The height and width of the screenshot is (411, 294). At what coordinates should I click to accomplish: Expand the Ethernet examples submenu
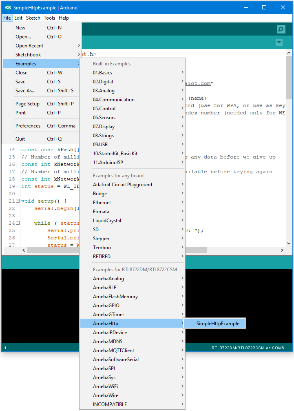[x=133, y=203]
